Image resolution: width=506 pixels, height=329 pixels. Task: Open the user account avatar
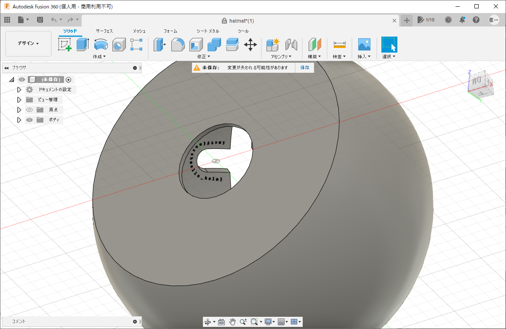coord(494,20)
